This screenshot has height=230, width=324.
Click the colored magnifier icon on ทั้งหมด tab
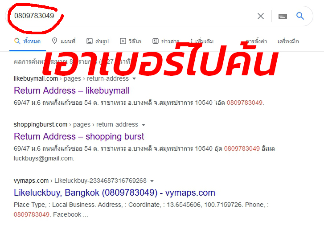[17, 41]
